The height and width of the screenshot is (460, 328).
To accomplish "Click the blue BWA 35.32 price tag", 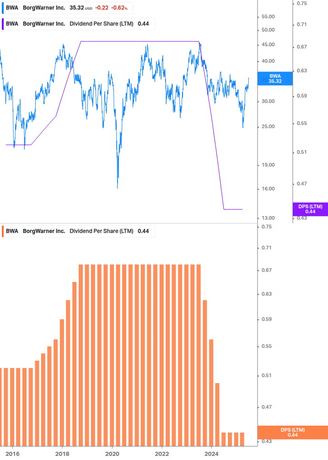I will [x=275, y=79].
